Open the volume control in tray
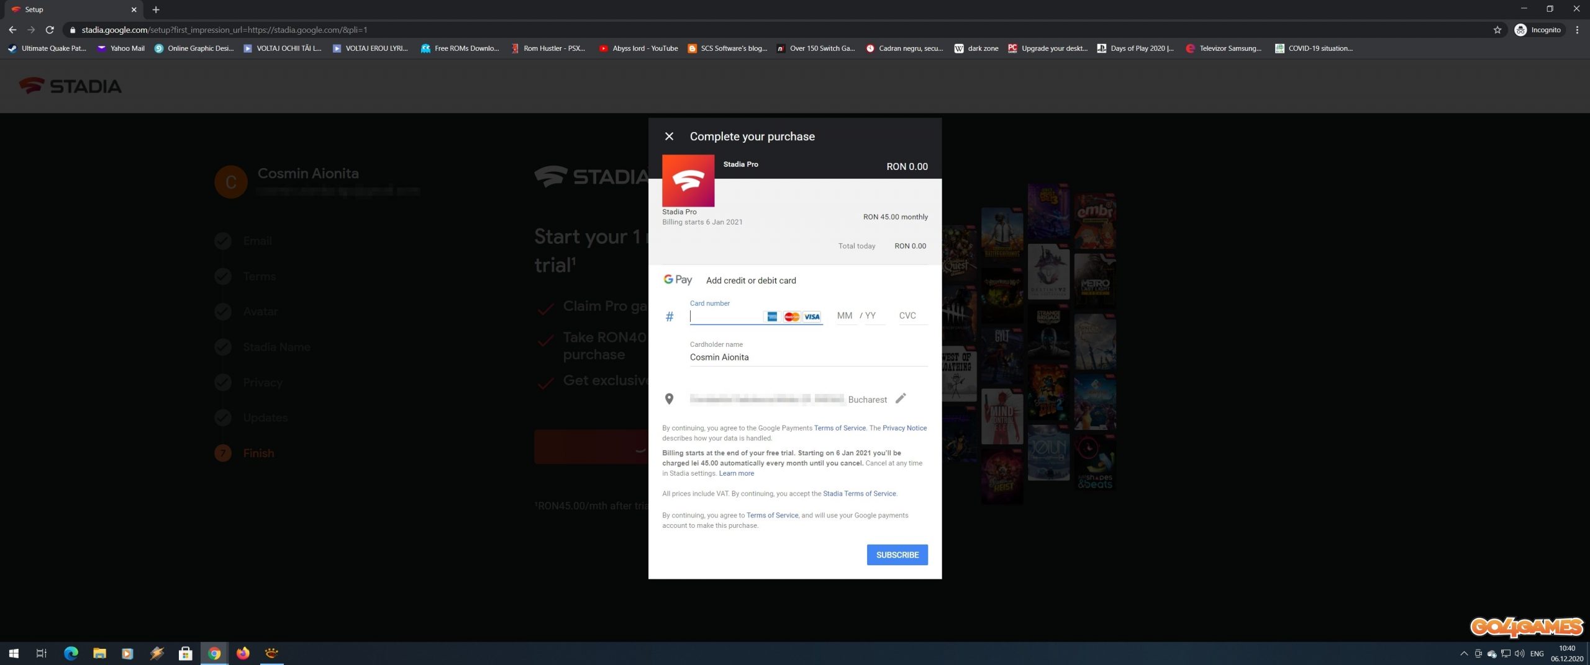 pyautogui.click(x=1519, y=653)
